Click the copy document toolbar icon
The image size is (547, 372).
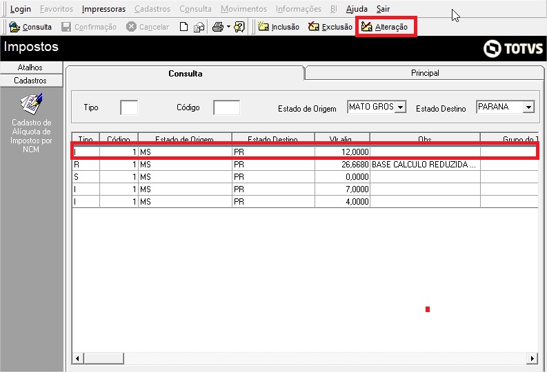tap(199, 27)
